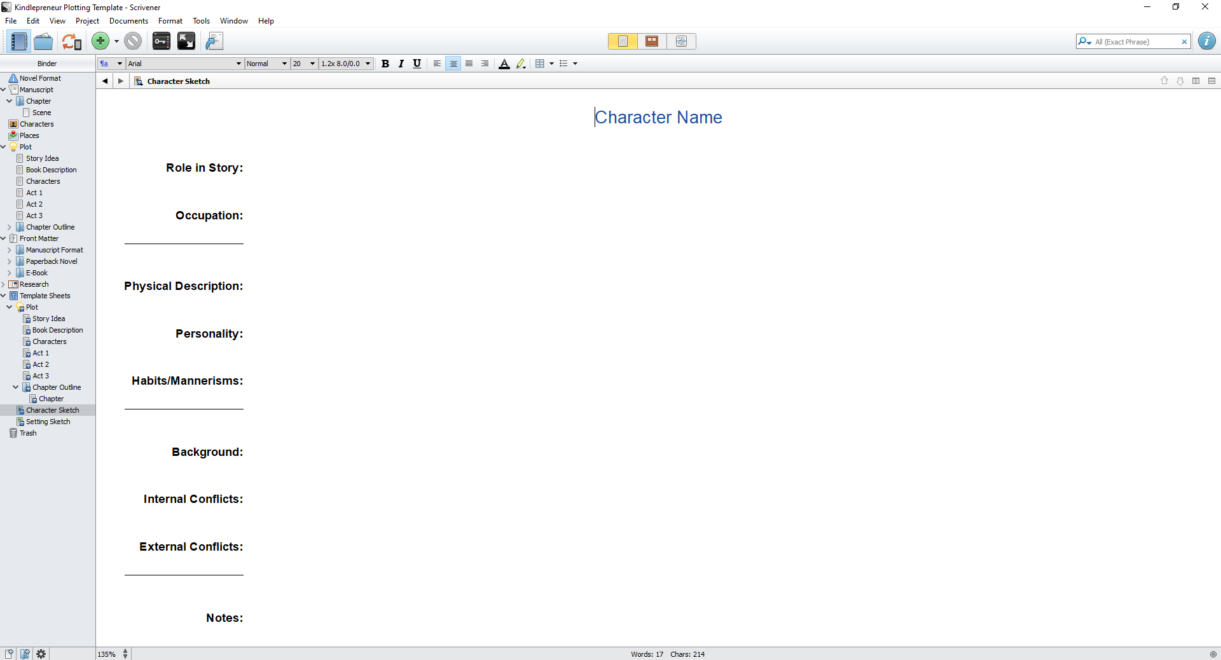
Task: Clear the search field with the X button
Action: (1185, 41)
